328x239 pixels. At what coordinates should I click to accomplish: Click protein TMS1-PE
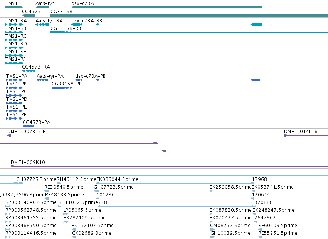[x=17, y=107]
